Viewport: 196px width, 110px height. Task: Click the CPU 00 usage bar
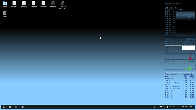click(x=185, y=12)
